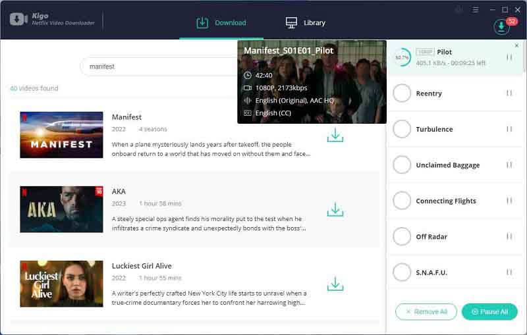Click the queue panel scrollbar

[524, 56]
